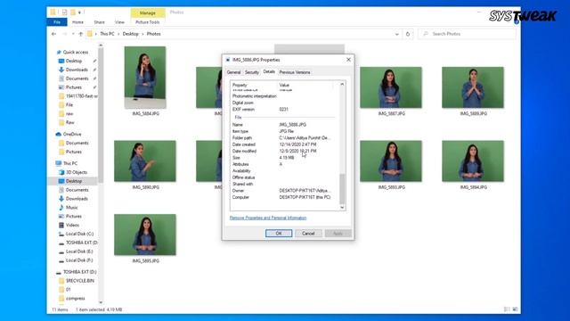Open the View ribbon tab
Screen dimensions: 570x321
[x=119, y=22]
